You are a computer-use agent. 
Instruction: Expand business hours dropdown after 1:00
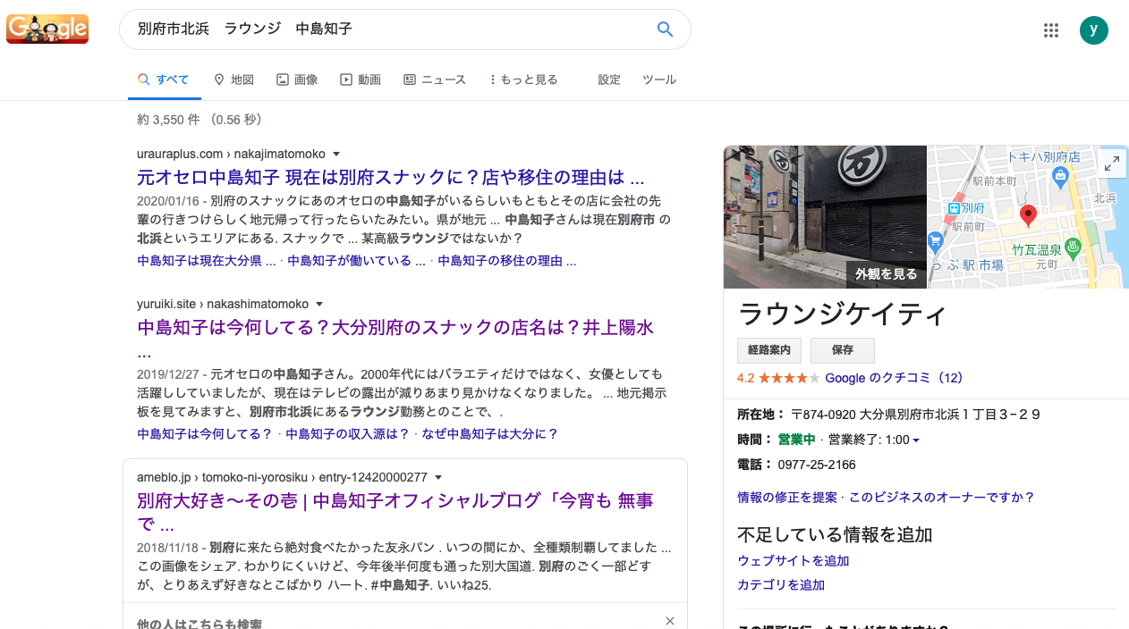point(916,440)
